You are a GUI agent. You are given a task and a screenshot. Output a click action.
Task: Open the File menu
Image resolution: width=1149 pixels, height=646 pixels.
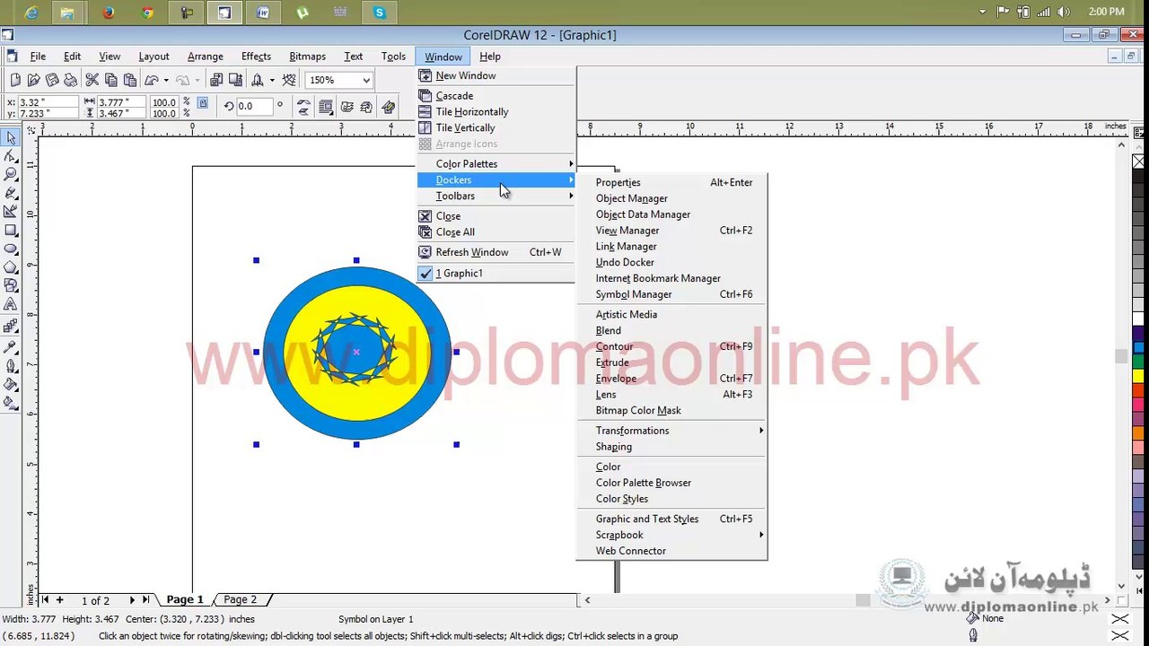pos(38,57)
